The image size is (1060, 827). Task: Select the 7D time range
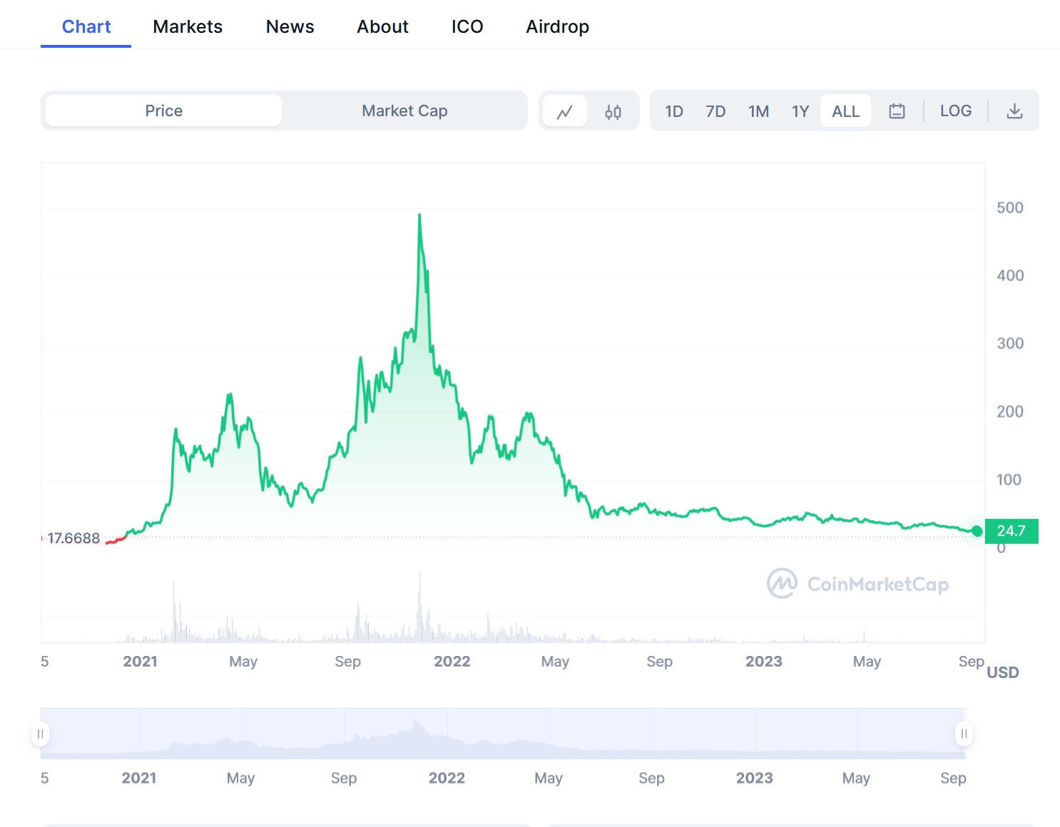(x=715, y=111)
